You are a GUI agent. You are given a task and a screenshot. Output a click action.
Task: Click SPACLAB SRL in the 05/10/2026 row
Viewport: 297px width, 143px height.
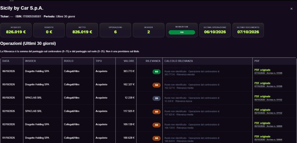coord(34,98)
